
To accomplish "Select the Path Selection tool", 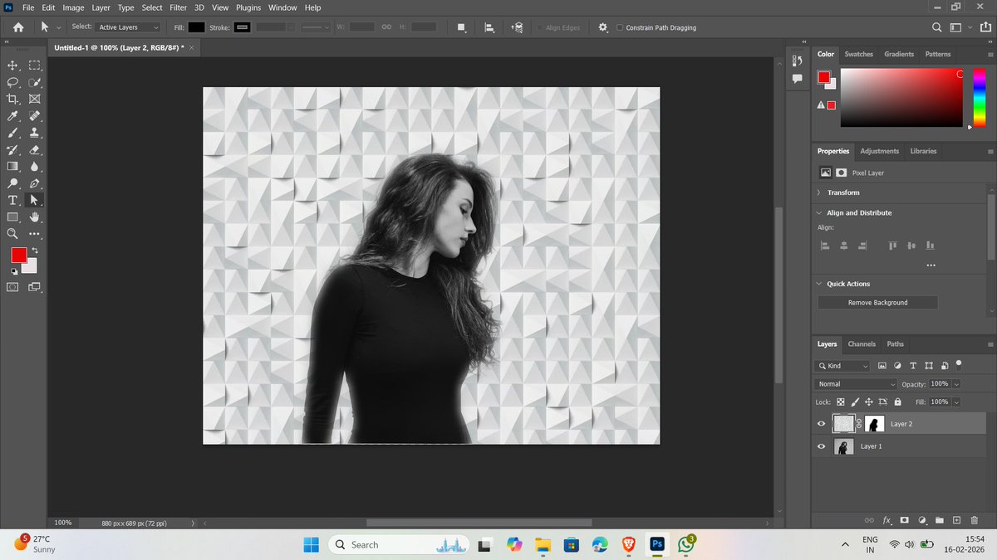I will [x=35, y=201].
